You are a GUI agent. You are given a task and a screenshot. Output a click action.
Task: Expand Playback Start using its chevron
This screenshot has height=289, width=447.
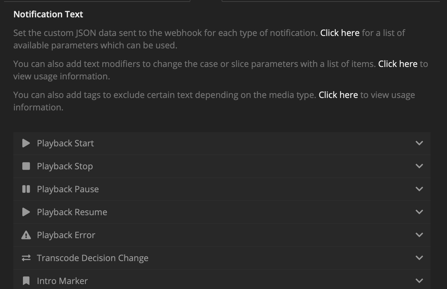(419, 143)
